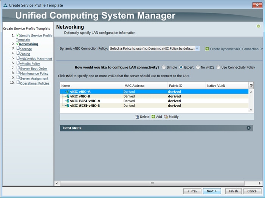Select the vNIC iSCSI-vNIC-B row
The width and height of the screenshot is (265, 198).
(154, 106)
